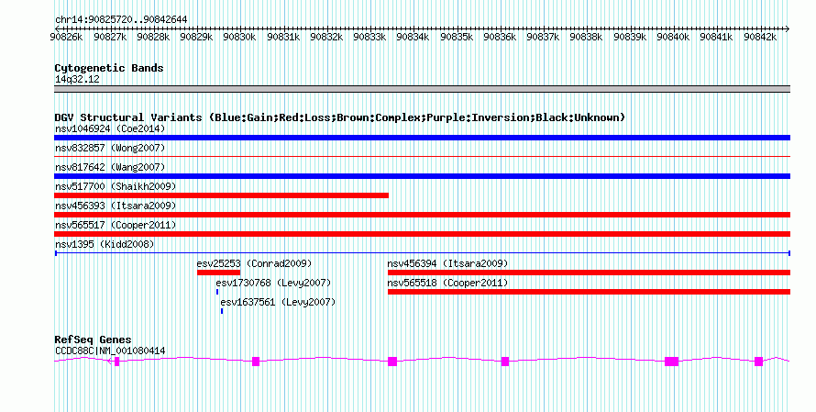Click the 90828k ruler label
816x412 pixels.
(x=153, y=37)
